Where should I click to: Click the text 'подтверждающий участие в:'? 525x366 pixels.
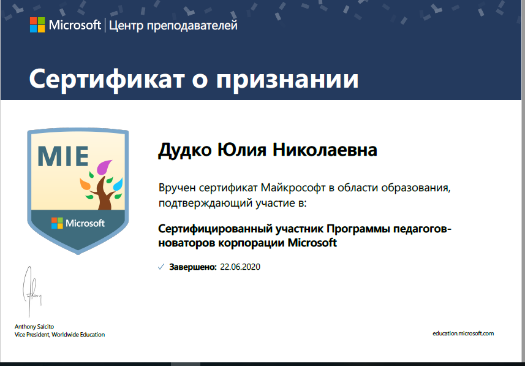(232, 204)
